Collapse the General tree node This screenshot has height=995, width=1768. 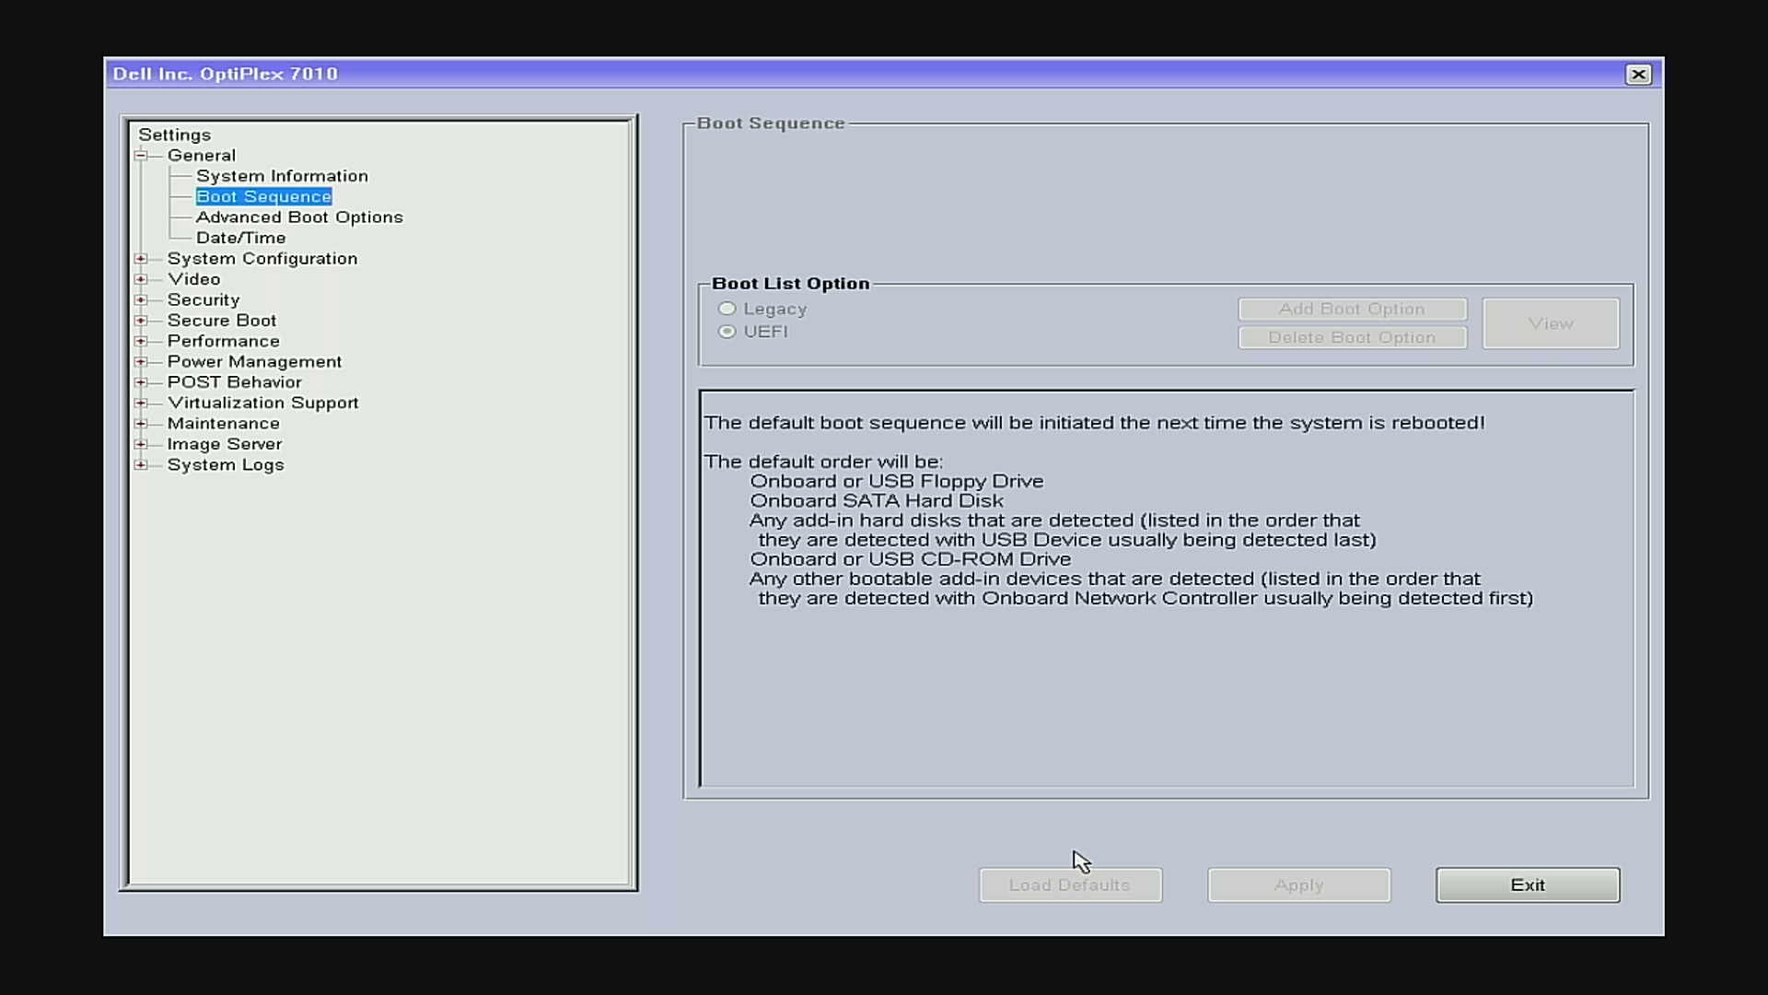tap(141, 156)
